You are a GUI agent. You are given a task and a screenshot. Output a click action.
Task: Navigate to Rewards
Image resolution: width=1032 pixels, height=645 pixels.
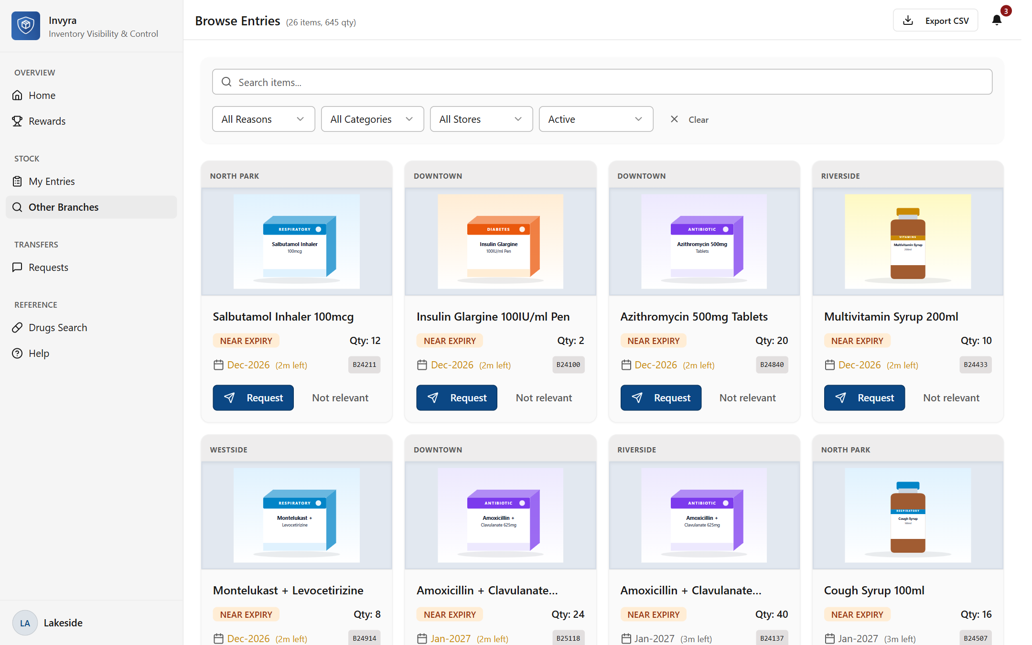point(91,121)
